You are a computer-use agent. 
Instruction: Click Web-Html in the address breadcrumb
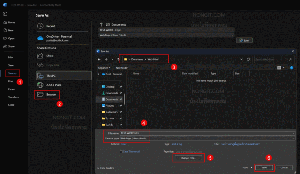153,59
